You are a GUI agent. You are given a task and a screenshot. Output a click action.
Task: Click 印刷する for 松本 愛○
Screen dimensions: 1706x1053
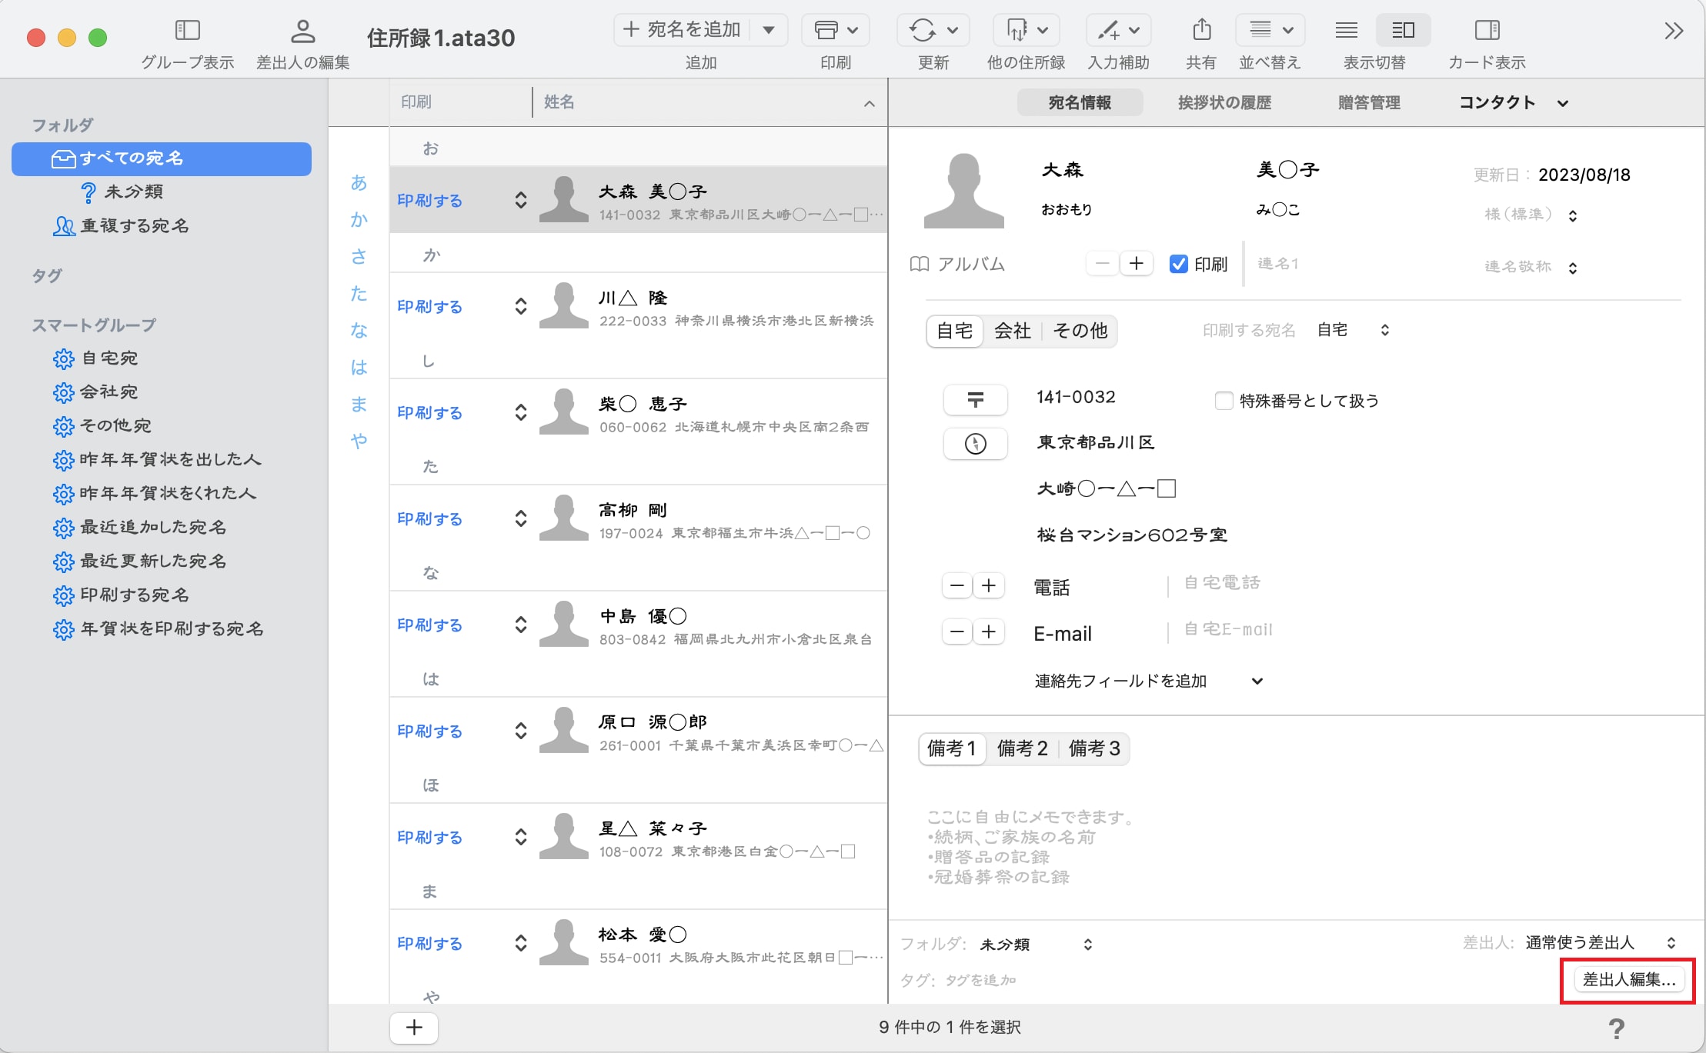[429, 943]
